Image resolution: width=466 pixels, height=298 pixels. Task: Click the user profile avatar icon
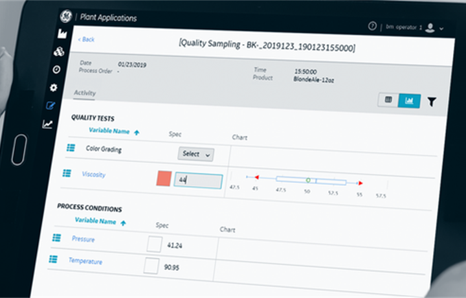pyautogui.click(x=430, y=28)
